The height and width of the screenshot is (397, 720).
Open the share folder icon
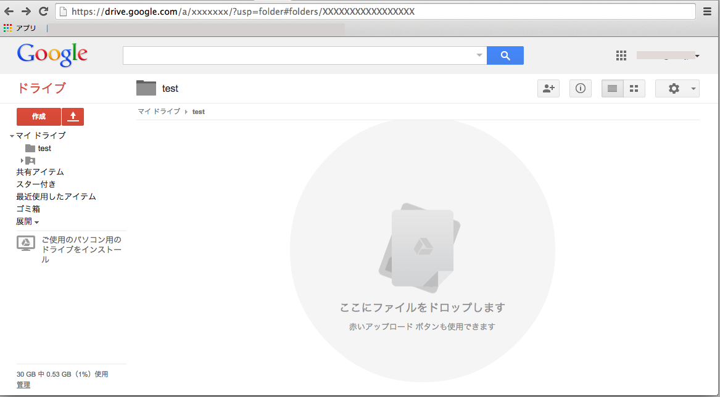click(x=548, y=88)
